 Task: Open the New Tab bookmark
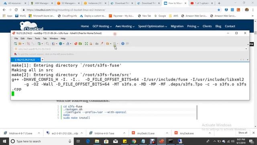pos(145,16)
